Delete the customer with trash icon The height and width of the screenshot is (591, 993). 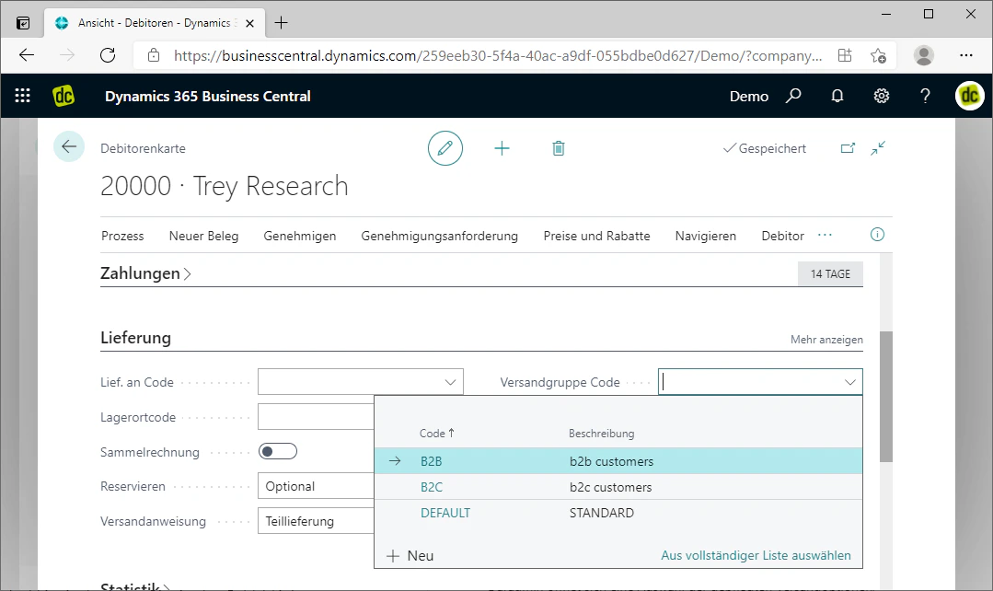[558, 148]
